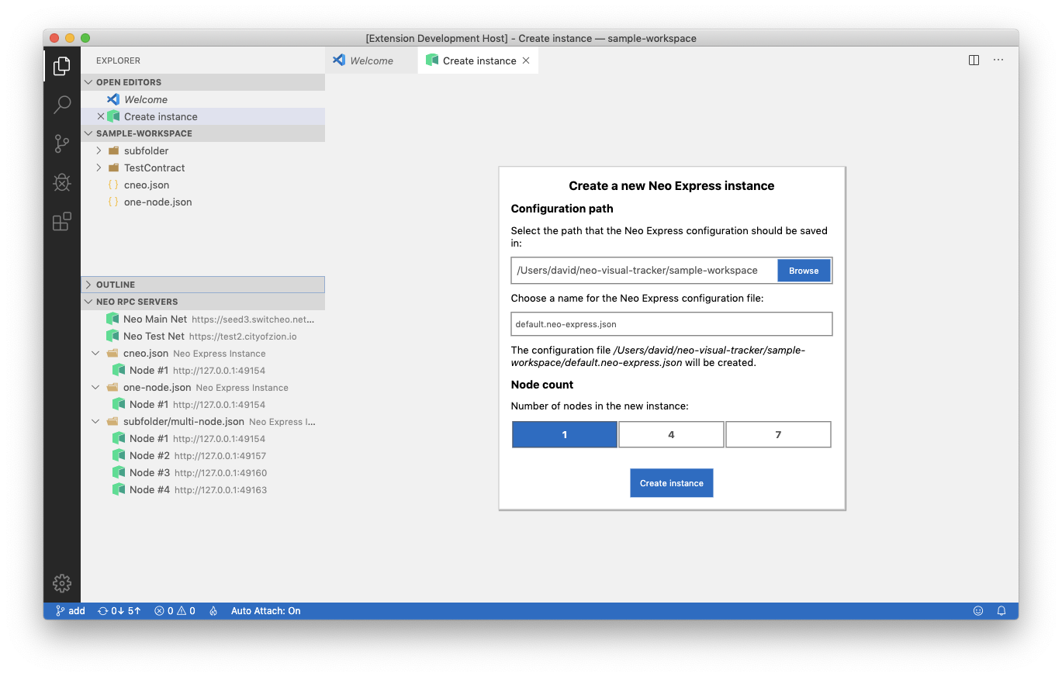Switch to the Create instance tab
This screenshot has width=1062, height=677.
(x=479, y=60)
